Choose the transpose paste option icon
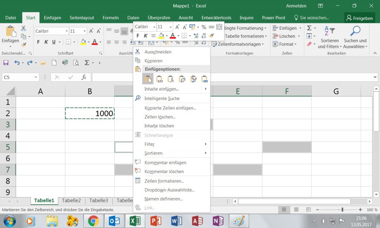Viewport: 380px width, 228px height. click(x=182, y=78)
